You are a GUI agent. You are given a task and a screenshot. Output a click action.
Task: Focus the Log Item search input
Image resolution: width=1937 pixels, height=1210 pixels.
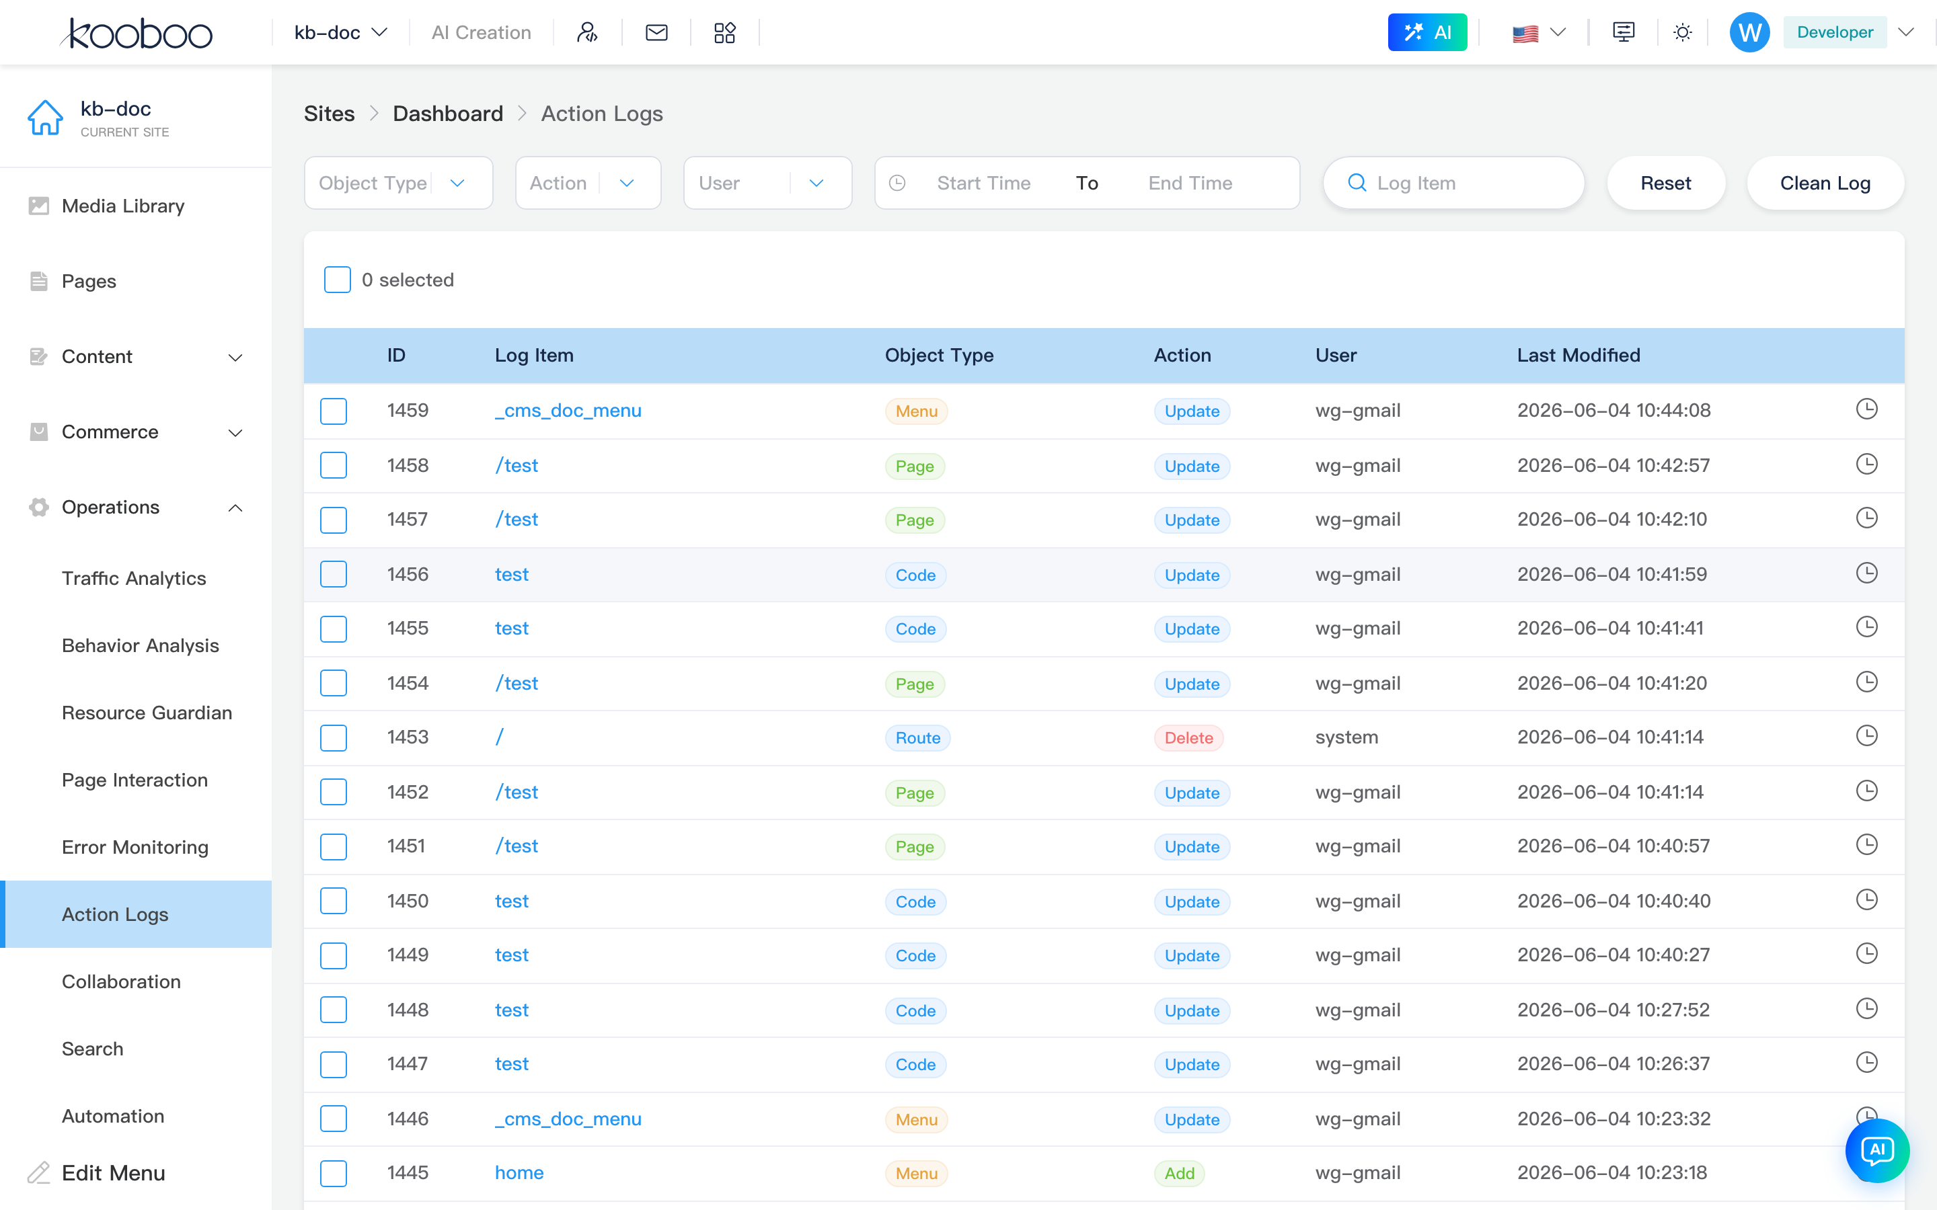1453,182
